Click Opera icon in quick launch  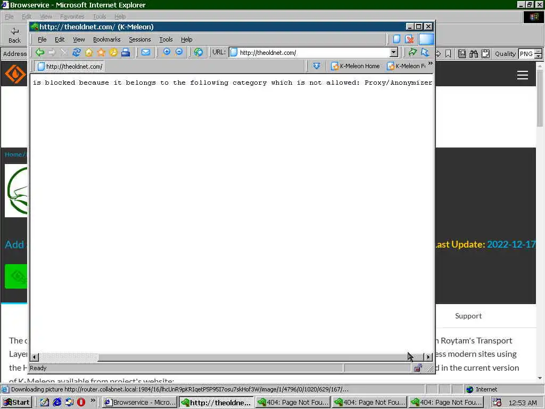[x=81, y=402]
